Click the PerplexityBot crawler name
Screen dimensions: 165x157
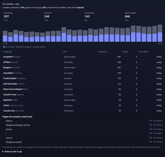(x=10, y=78)
